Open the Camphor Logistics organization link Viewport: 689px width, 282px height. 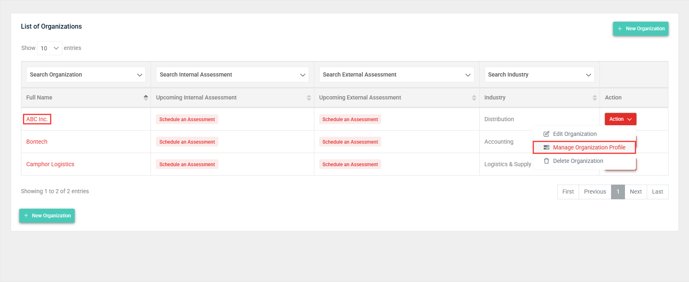coord(50,164)
